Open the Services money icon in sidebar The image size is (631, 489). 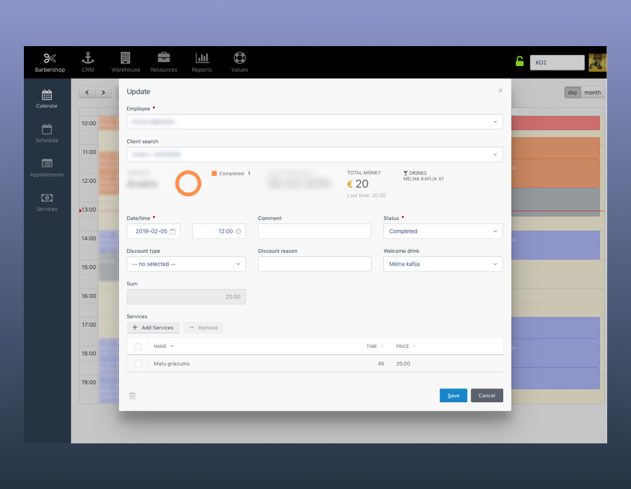(x=47, y=198)
